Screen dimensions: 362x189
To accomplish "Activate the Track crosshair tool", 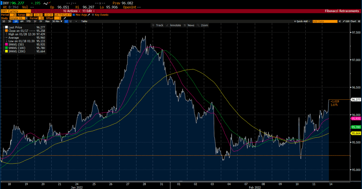I will click(158, 25).
